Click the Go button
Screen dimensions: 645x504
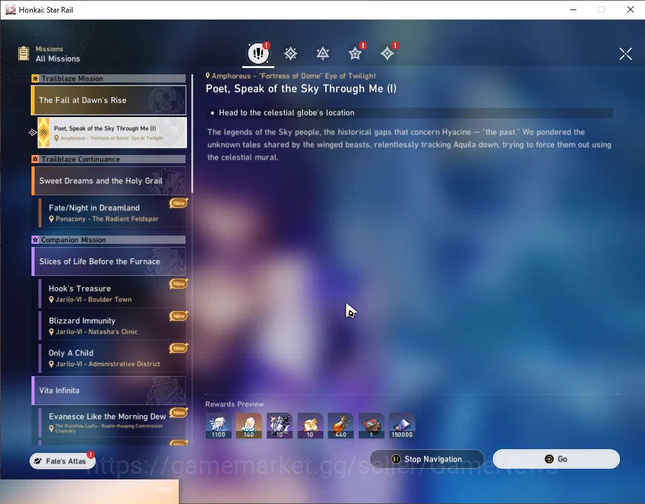556,459
